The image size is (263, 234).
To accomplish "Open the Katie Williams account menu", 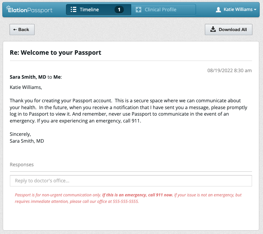I will (236, 10).
